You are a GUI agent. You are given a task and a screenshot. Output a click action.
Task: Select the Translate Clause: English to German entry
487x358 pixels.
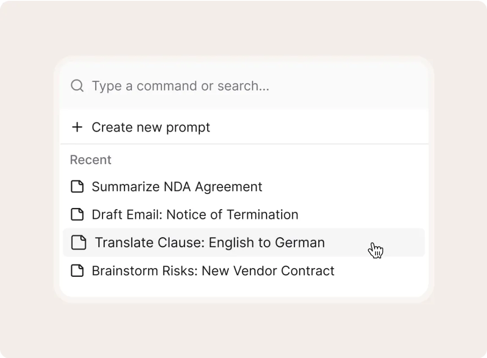pos(210,242)
